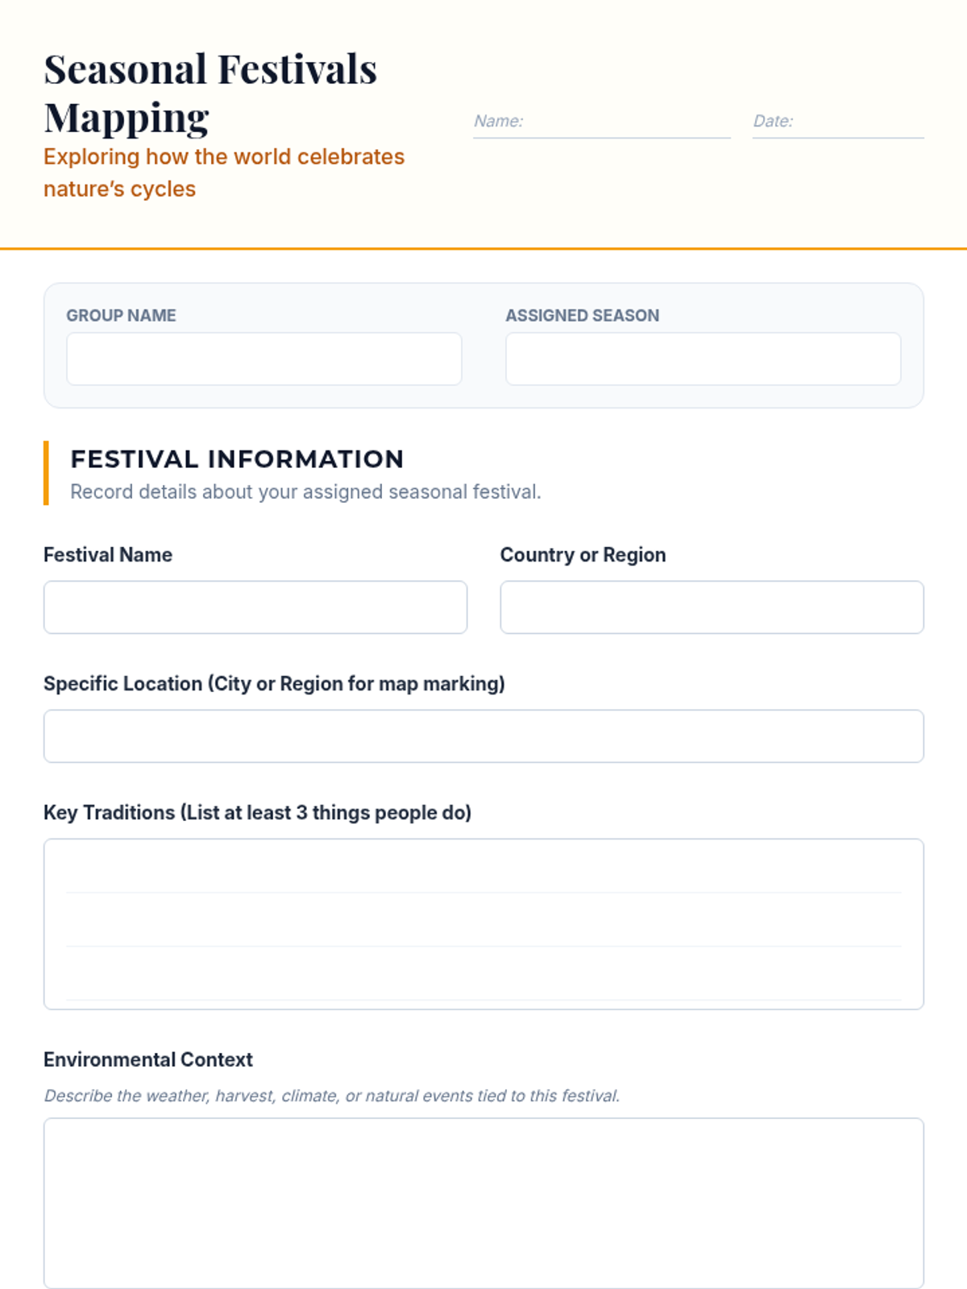Focus the Assigned Season input box
The width and height of the screenshot is (967, 1289).
(703, 359)
